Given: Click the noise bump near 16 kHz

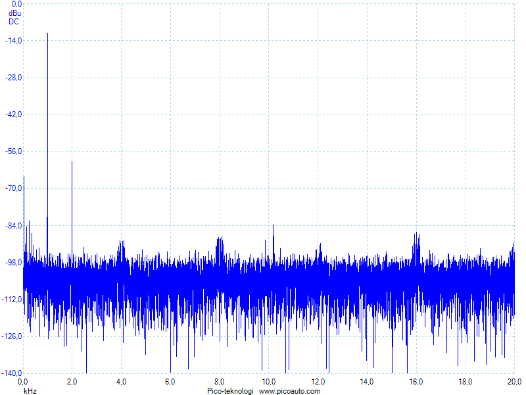Looking at the screenshot, I should 416,249.
